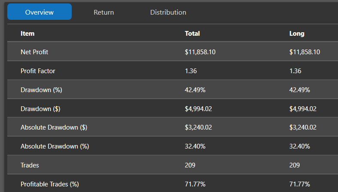Select the Absolute Drawdown ($) row label

pos(54,127)
